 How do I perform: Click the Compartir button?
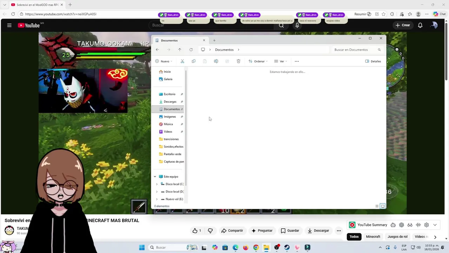coord(232,231)
